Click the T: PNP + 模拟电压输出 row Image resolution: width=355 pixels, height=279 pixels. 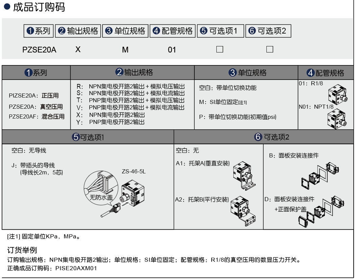(131, 100)
